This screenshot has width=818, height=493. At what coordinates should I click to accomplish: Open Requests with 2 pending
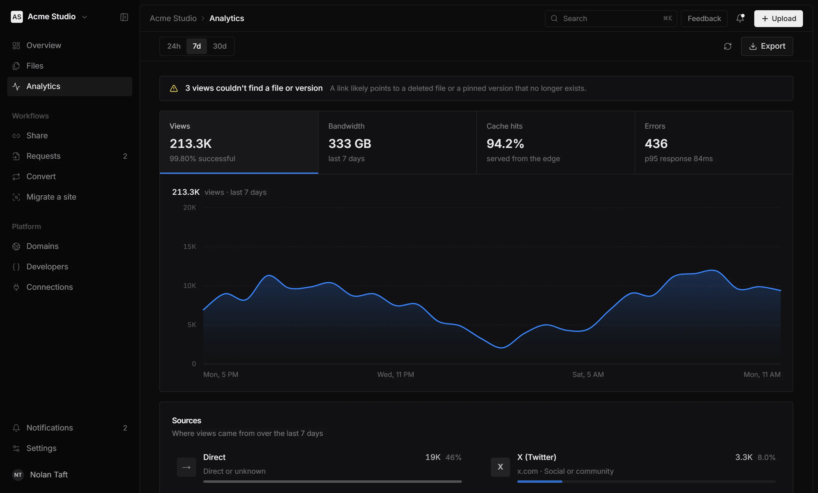pos(70,156)
